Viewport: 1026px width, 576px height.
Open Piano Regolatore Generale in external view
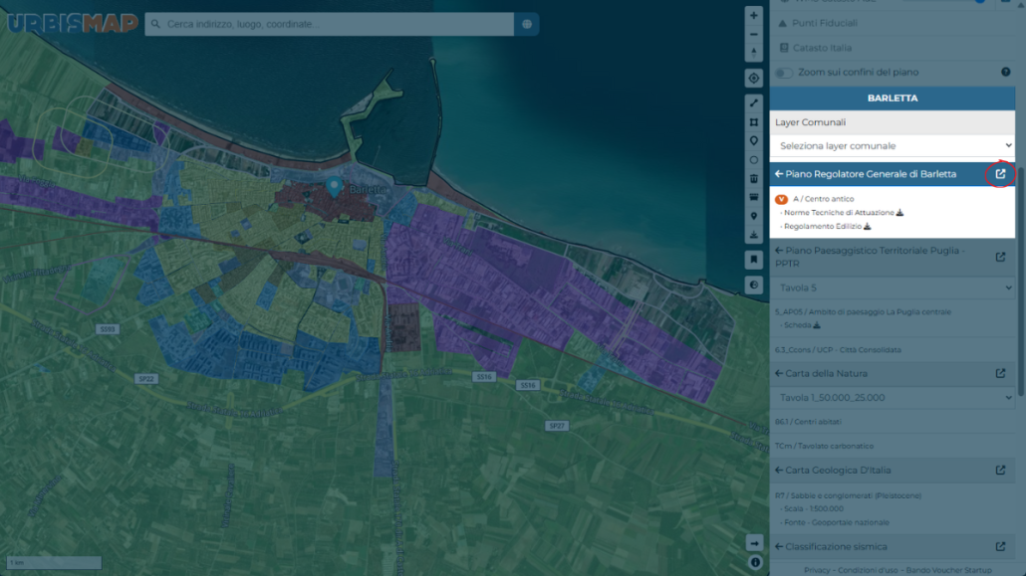click(x=1000, y=174)
